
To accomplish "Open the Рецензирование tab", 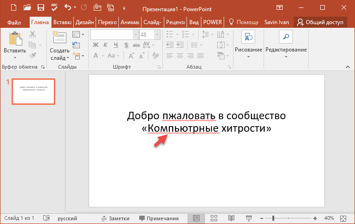I will (175, 22).
